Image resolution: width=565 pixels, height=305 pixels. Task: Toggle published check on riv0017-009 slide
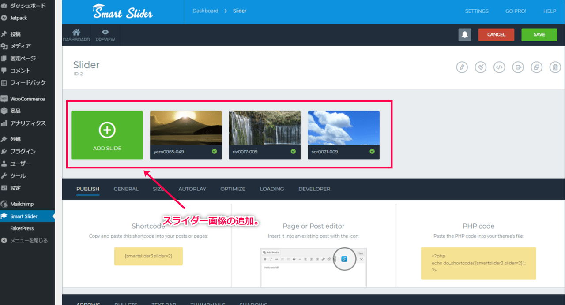click(x=293, y=151)
